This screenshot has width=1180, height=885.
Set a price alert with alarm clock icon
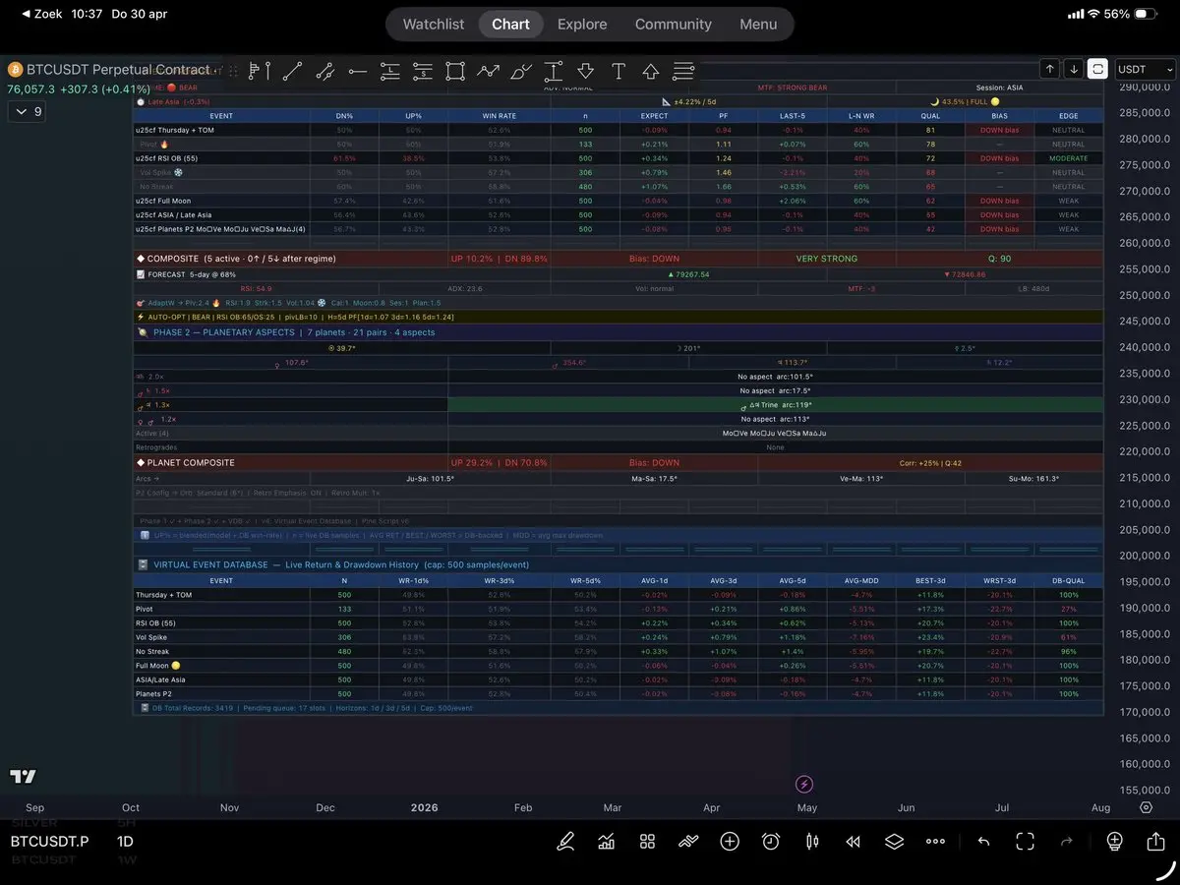click(771, 842)
